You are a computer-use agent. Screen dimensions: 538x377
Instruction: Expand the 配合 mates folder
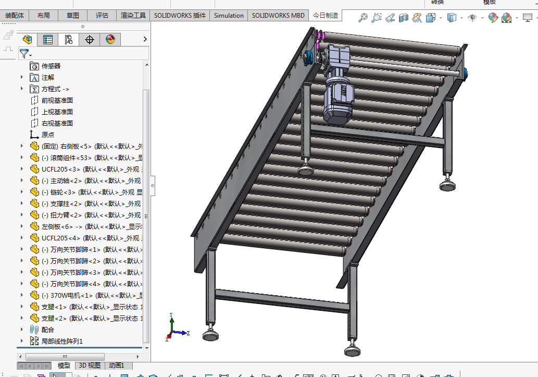pyautogui.click(x=22, y=330)
